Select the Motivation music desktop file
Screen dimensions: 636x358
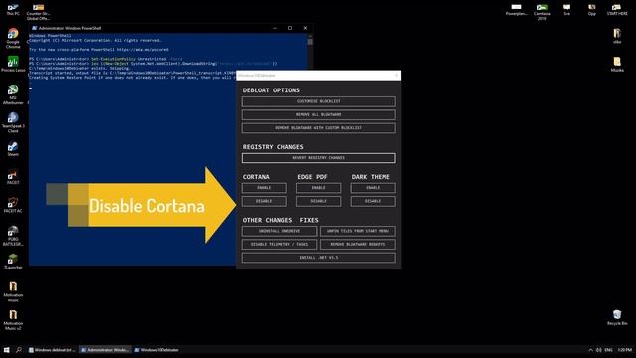(13, 291)
